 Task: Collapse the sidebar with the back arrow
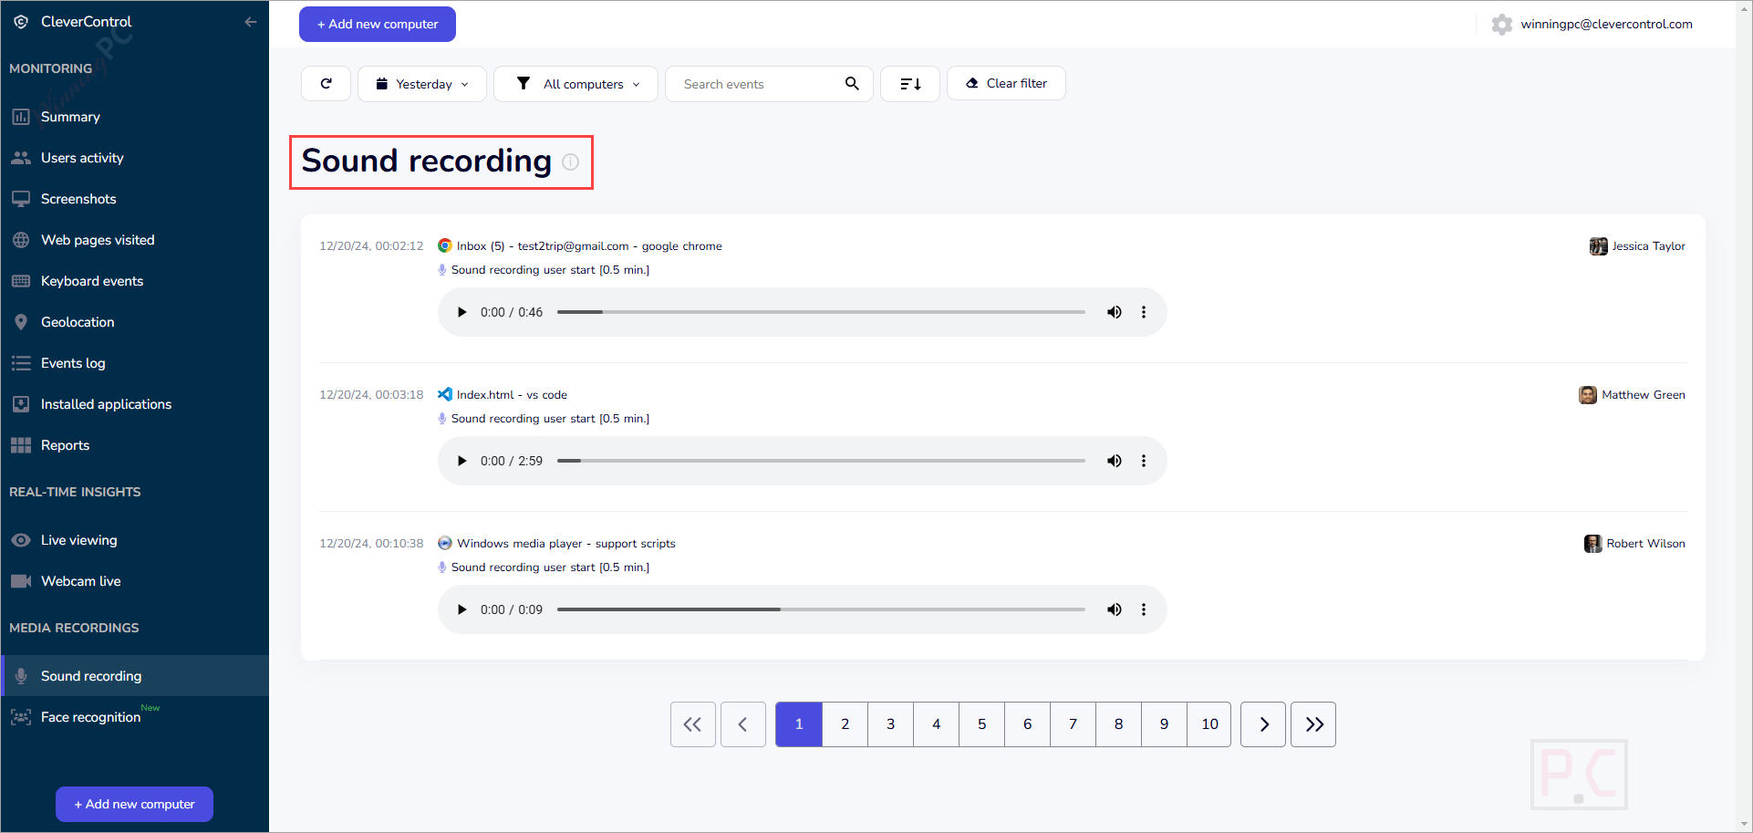point(251,22)
